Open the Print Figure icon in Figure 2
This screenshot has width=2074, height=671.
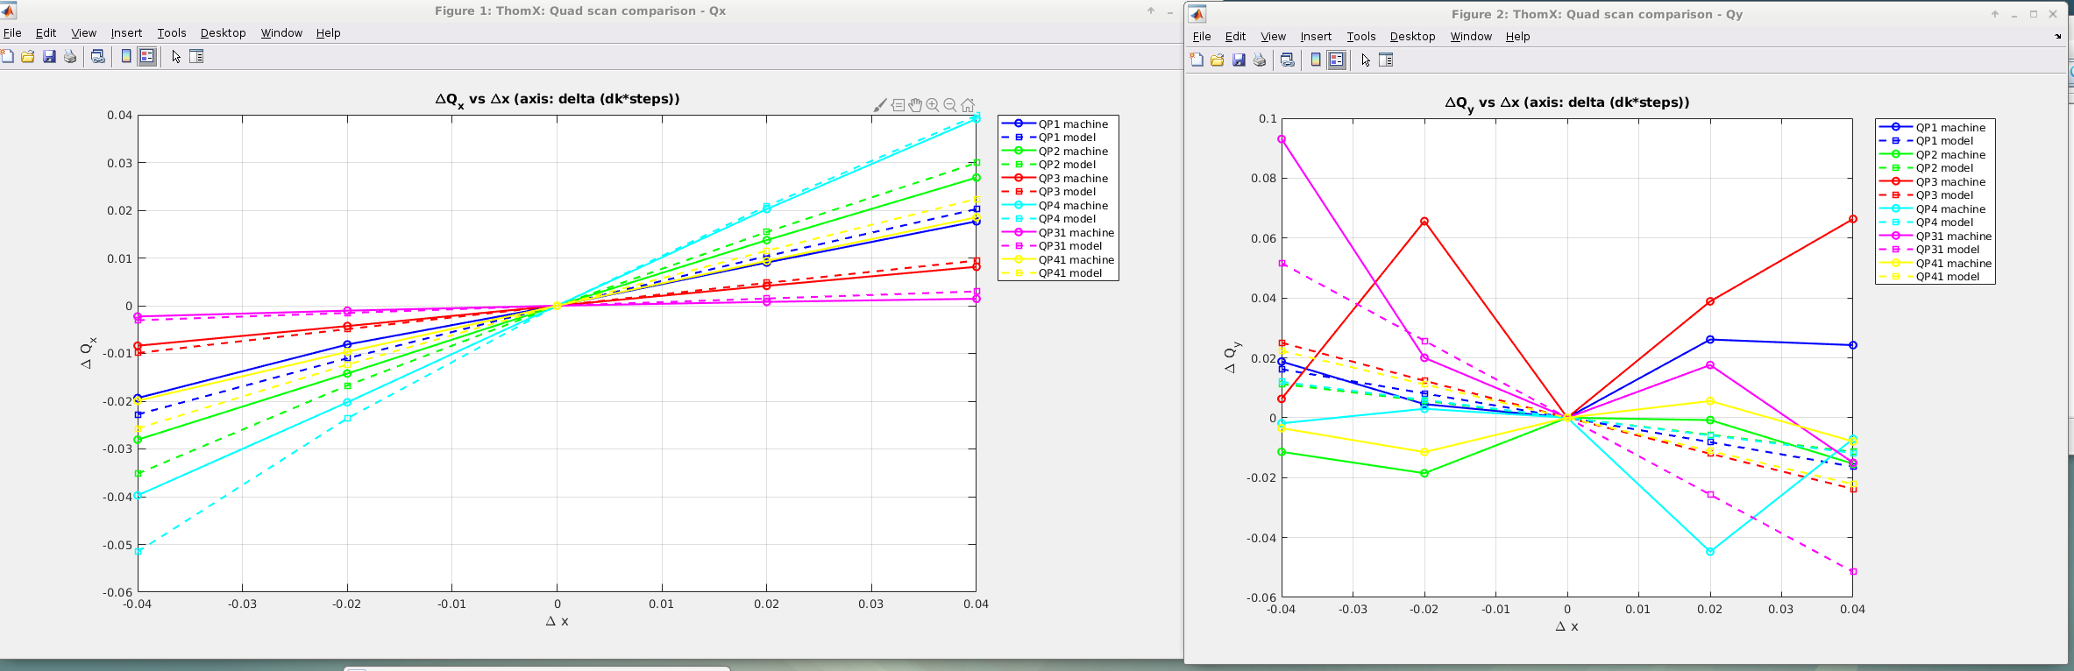click(1260, 60)
